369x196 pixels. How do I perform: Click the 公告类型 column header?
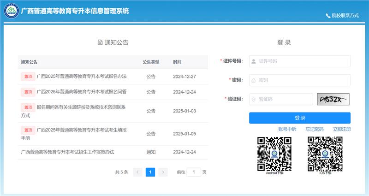point(151,62)
